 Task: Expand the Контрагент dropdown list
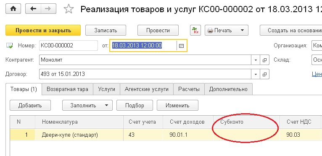[x=256, y=60]
